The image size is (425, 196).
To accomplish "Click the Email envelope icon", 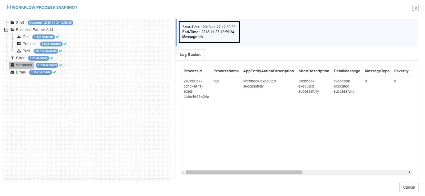I will click(x=12, y=72).
